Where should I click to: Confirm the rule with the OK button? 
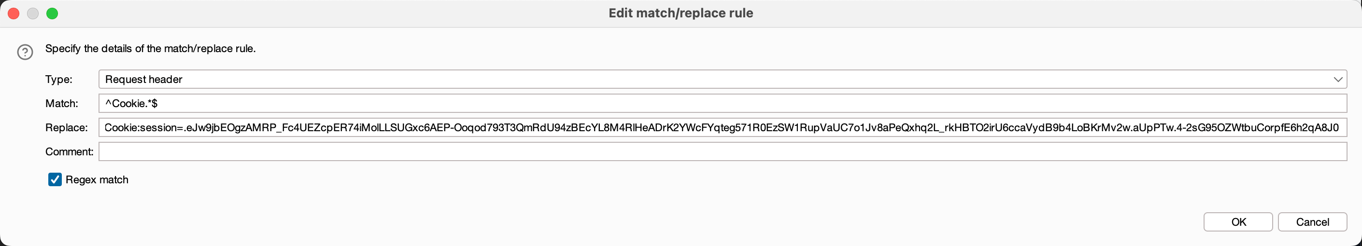coord(1238,222)
